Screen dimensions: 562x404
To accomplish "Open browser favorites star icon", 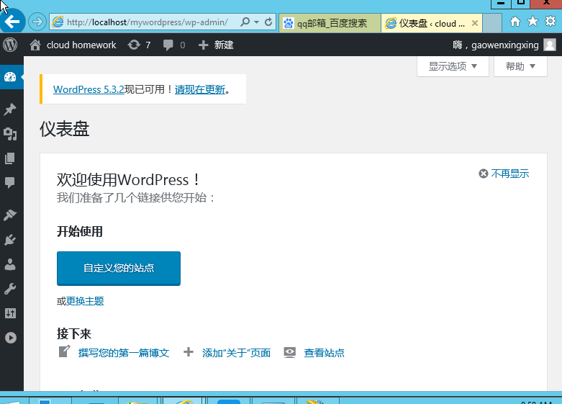I will pyautogui.click(x=533, y=22).
